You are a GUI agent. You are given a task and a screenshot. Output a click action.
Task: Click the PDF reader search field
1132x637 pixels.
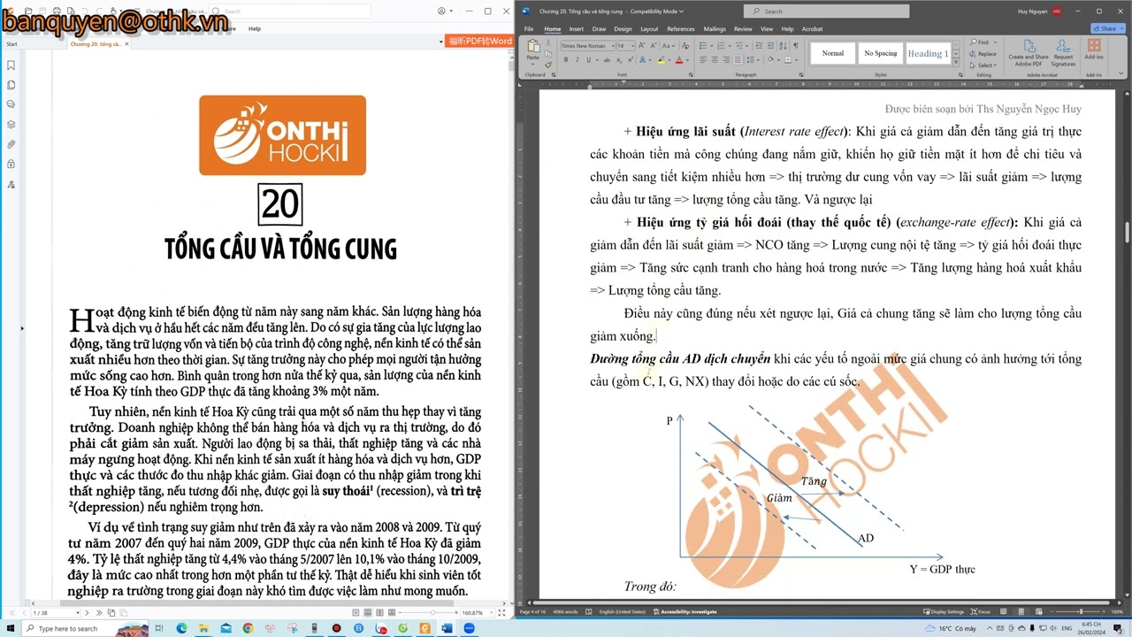289,11
